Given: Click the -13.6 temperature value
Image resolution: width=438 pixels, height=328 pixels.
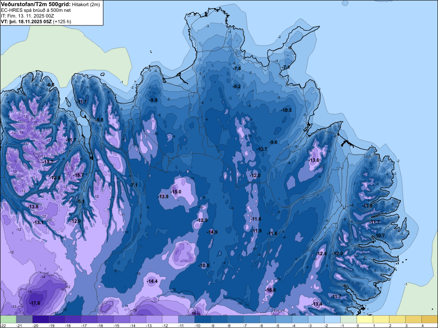Looking at the screenshot, I should point(314,160).
